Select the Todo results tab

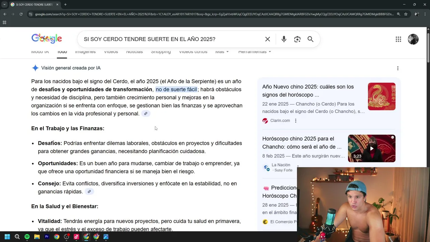tap(62, 52)
